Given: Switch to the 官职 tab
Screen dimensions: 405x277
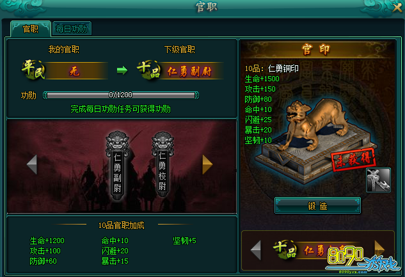Looking at the screenshot, I should tap(31, 29).
